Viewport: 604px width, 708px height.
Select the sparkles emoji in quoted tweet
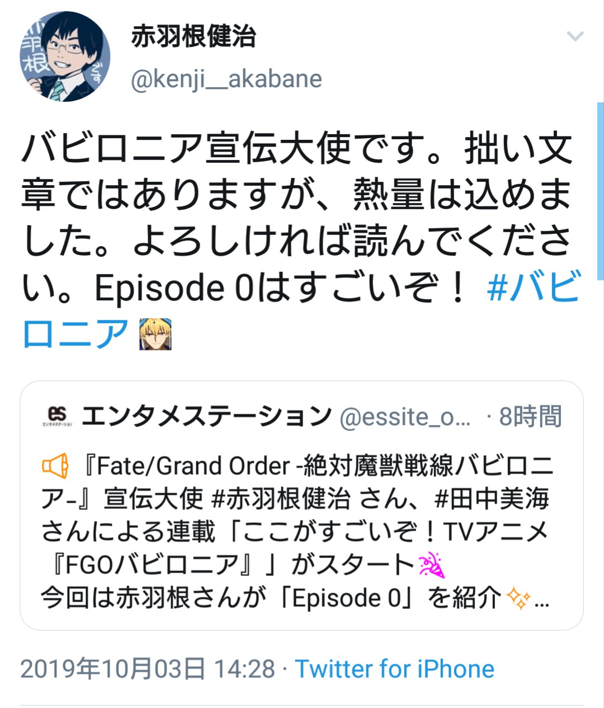tap(518, 598)
